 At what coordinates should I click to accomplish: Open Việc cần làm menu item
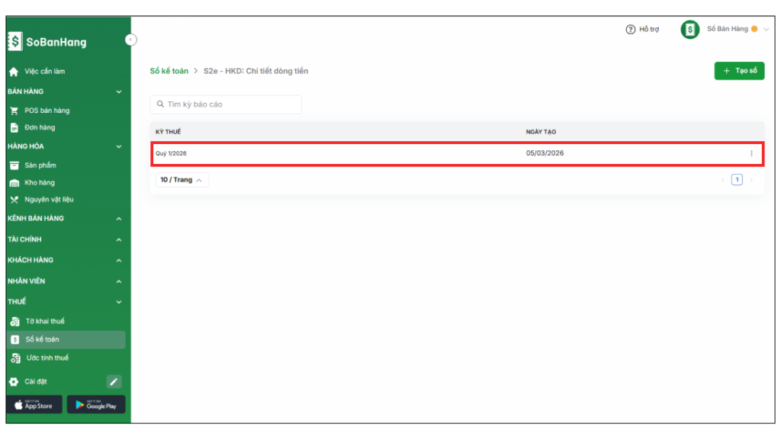pyautogui.click(x=44, y=72)
